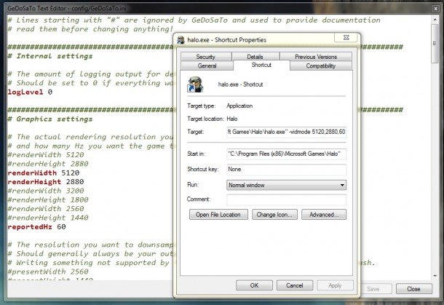Screen dimensions: 444x305
Task: Click the commented '#renderHeight 1800' line
Action: tap(48, 200)
